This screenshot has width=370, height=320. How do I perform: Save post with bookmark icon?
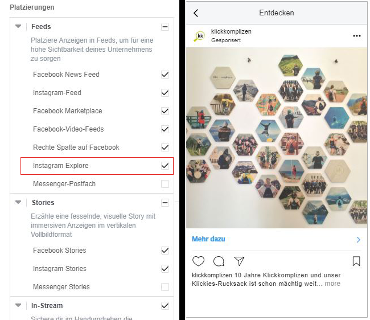(356, 261)
